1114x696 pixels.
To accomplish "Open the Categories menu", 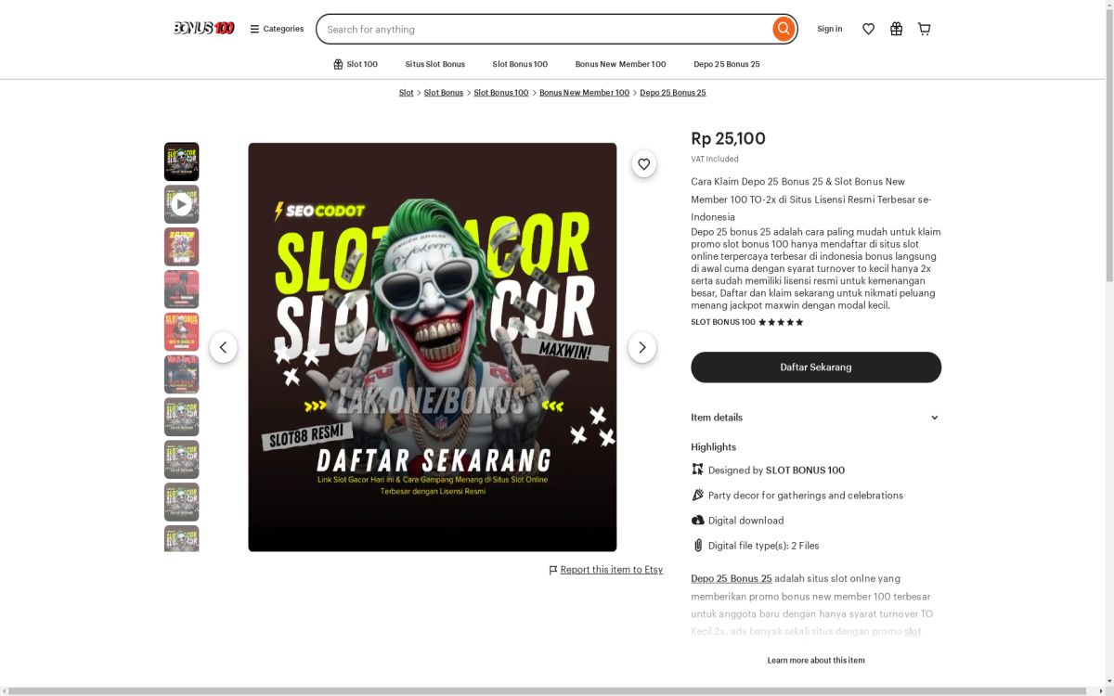I will tap(277, 29).
